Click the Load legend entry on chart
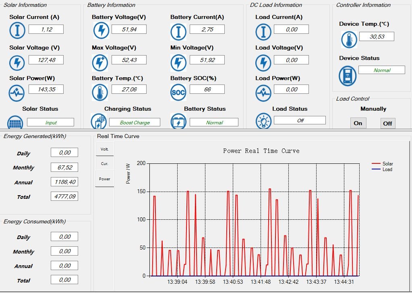Screen dimensions: 412x293 382,169
